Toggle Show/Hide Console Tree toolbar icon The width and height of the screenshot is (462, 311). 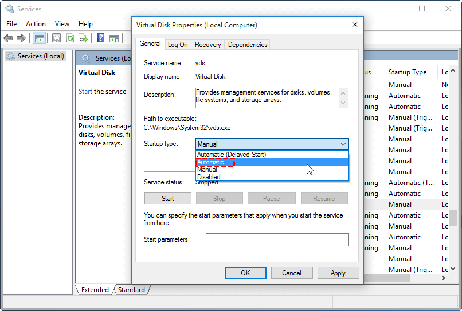click(39, 38)
